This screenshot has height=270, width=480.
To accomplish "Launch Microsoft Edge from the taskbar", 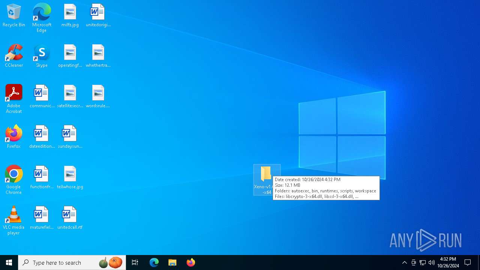I will pos(154,262).
